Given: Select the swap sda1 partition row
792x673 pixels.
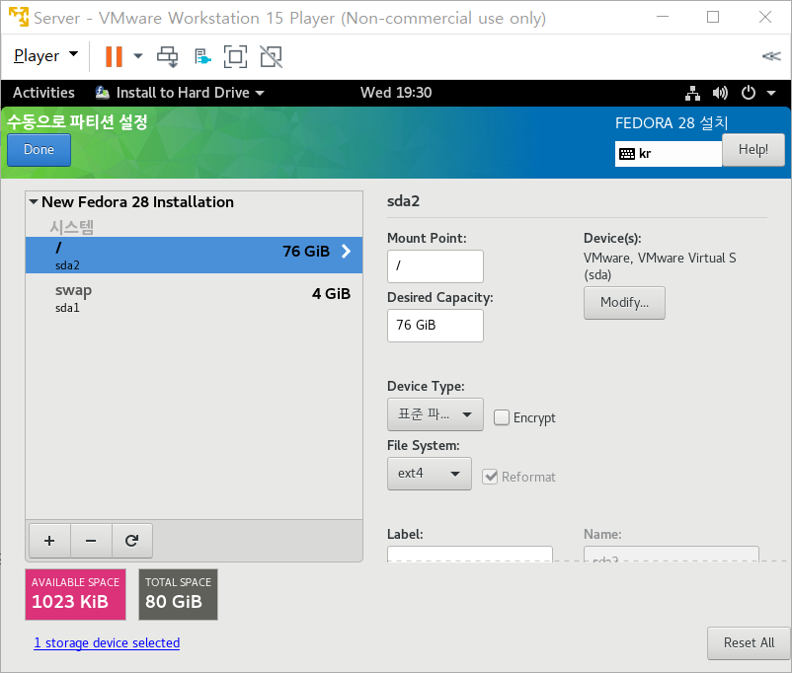Looking at the screenshot, I should point(194,298).
